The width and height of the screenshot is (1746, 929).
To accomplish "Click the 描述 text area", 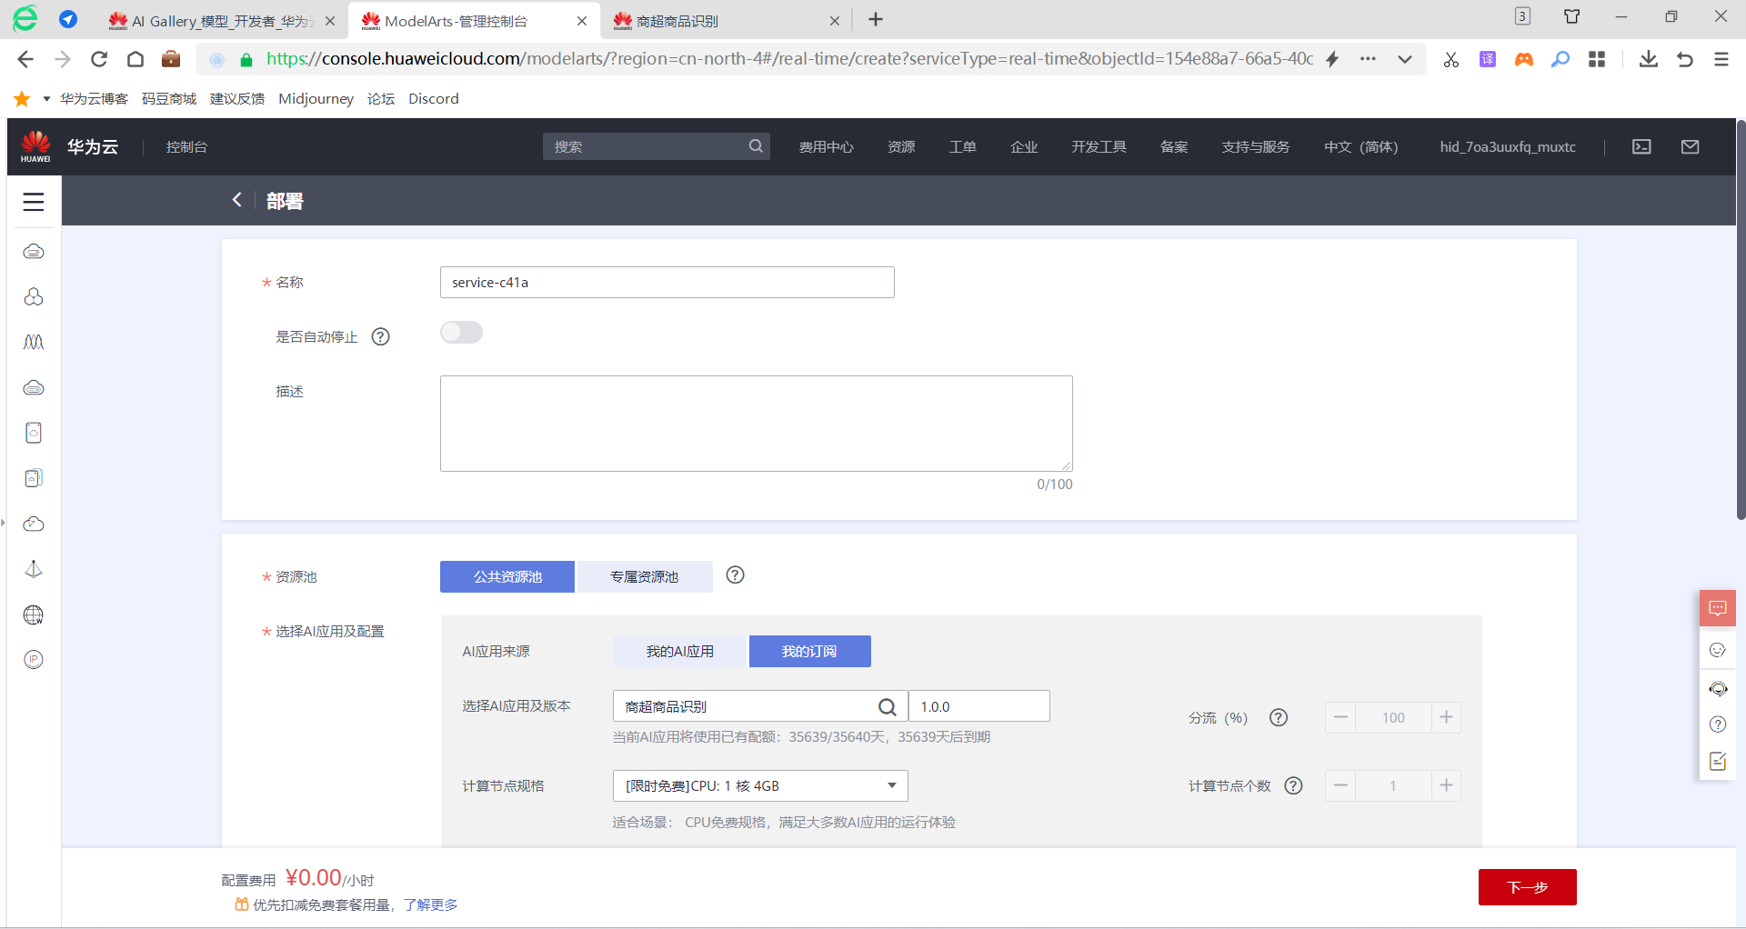I will pyautogui.click(x=757, y=424).
